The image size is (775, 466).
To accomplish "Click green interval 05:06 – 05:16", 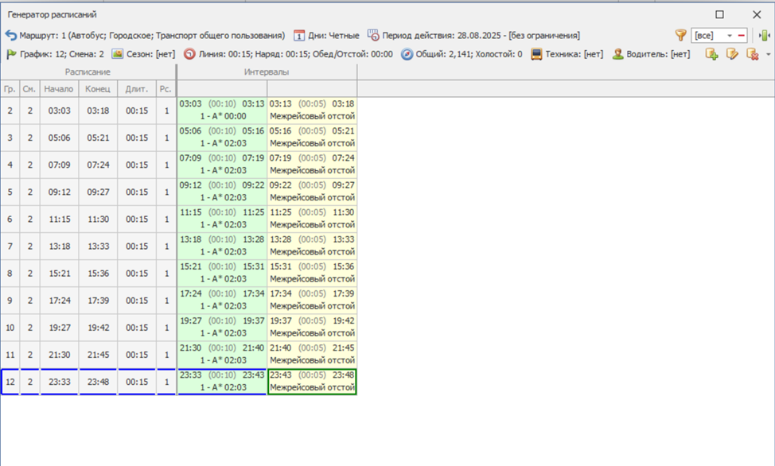I will (x=223, y=138).
